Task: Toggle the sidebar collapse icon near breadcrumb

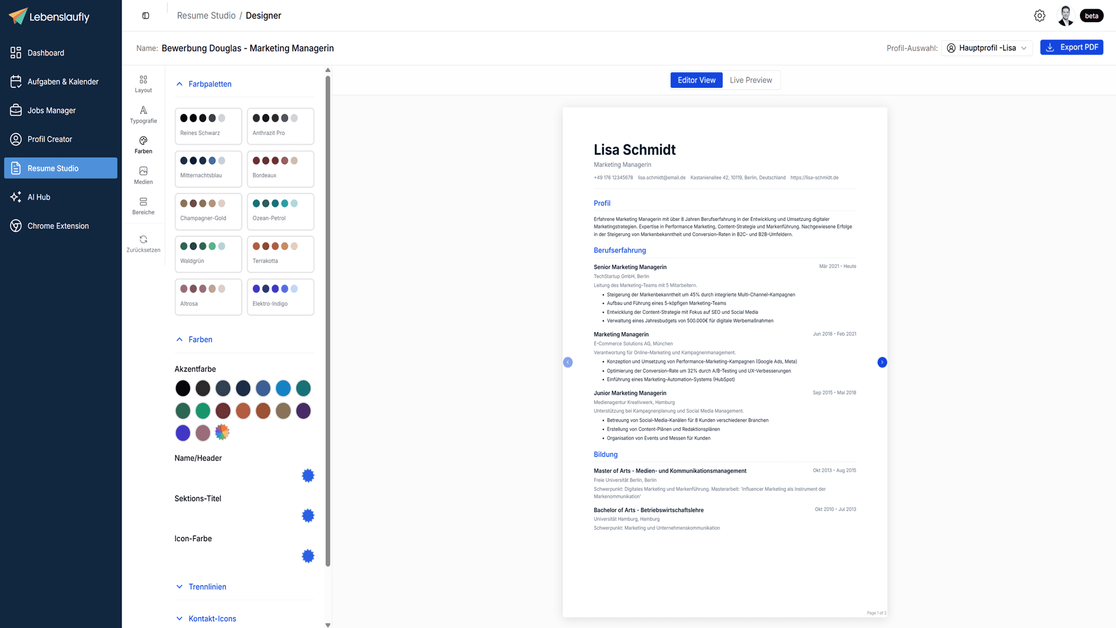Action: pos(145,15)
